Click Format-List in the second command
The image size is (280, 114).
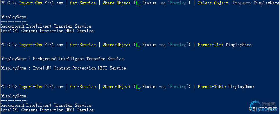(x=211, y=45)
